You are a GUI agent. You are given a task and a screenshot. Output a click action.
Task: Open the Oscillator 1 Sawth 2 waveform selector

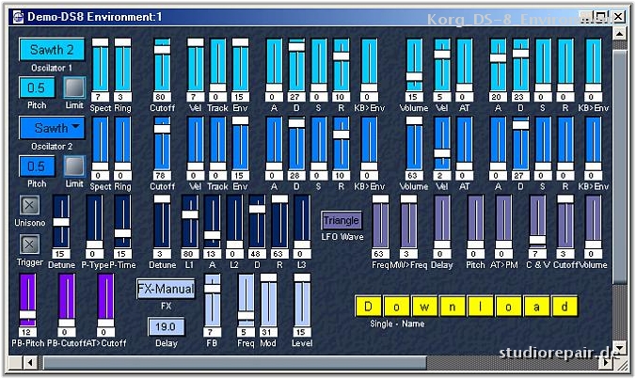(52, 51)
